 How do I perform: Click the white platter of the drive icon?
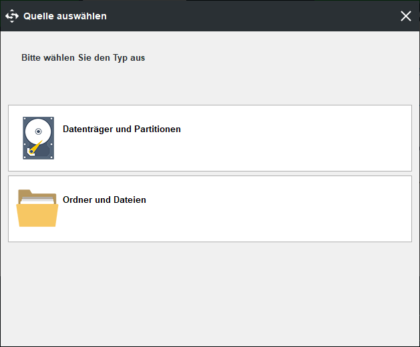click(38, 131)
